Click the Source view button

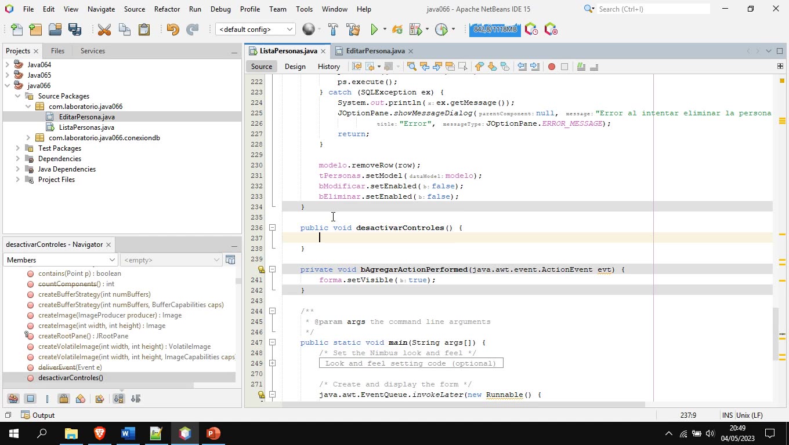click(x=262, y=67)
